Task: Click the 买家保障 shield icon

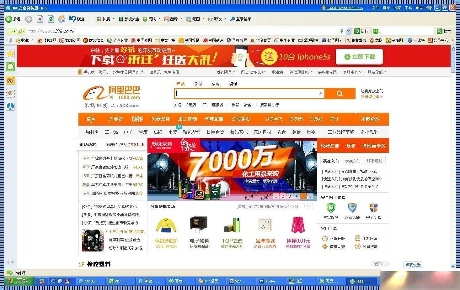Action: tap(331, 208)
